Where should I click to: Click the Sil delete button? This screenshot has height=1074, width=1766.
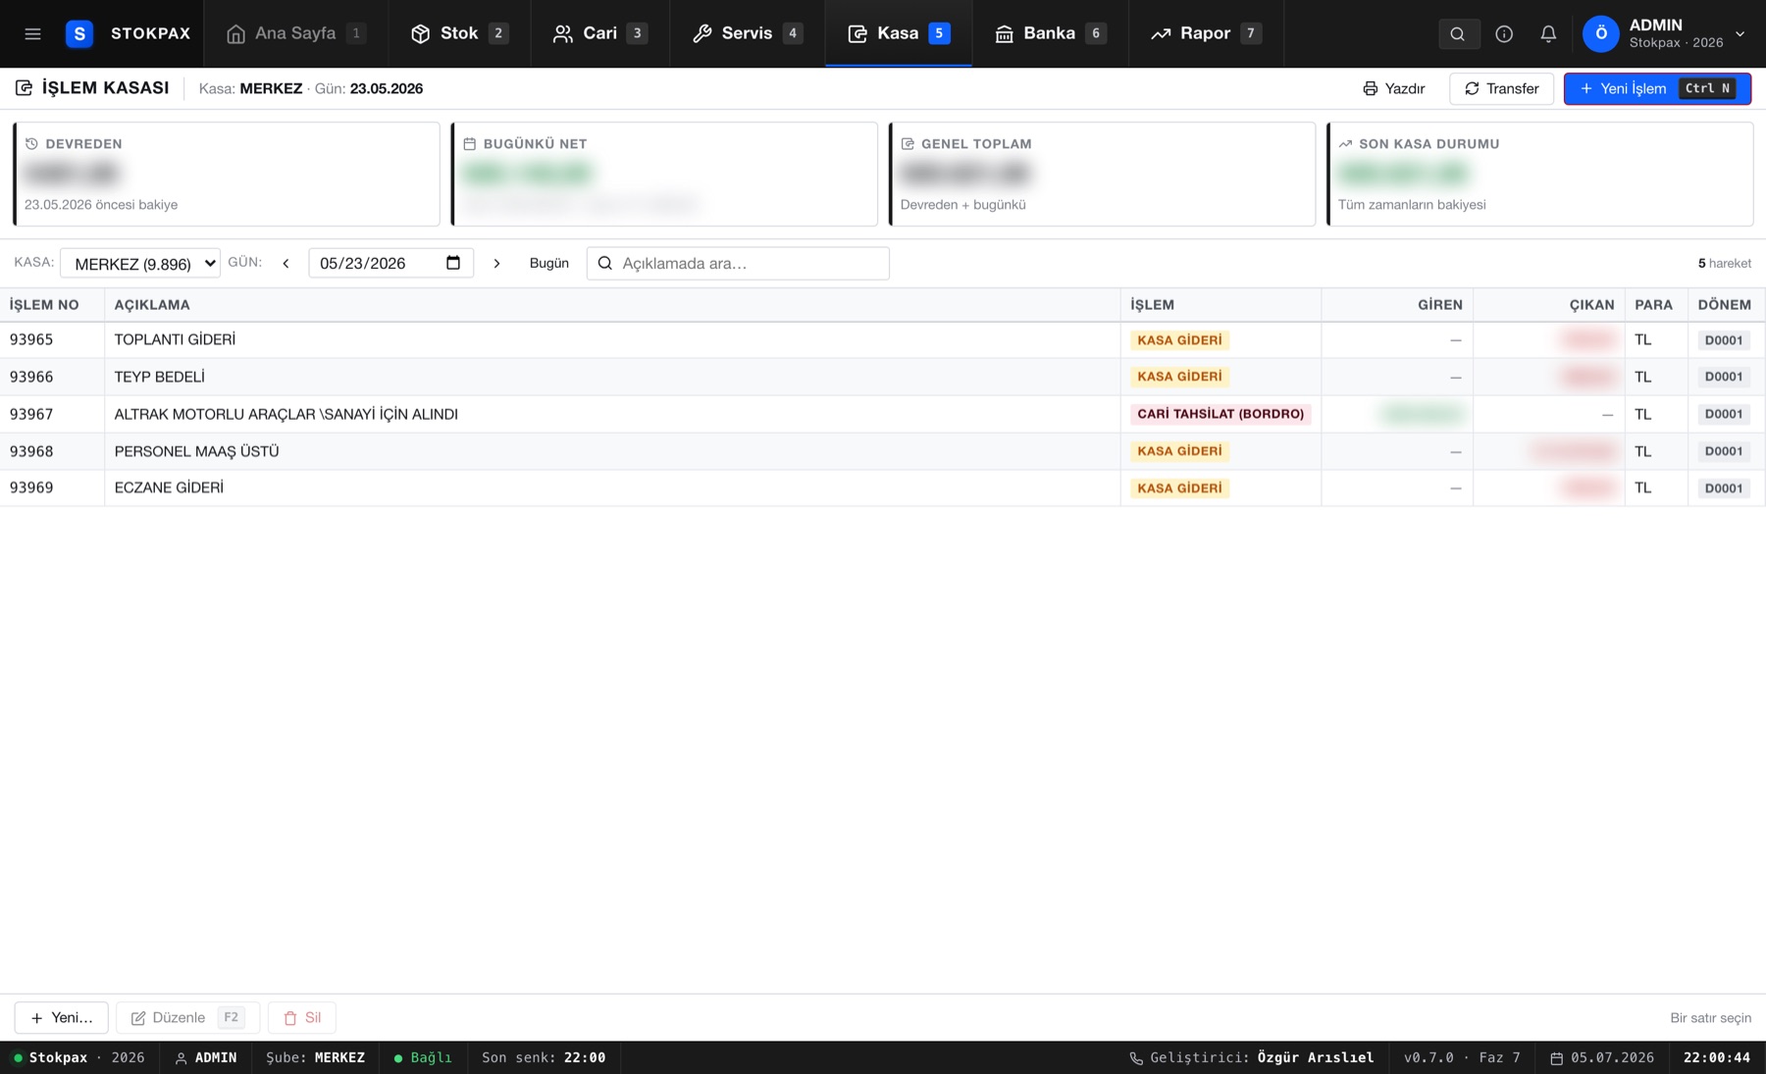[302, 1017]
